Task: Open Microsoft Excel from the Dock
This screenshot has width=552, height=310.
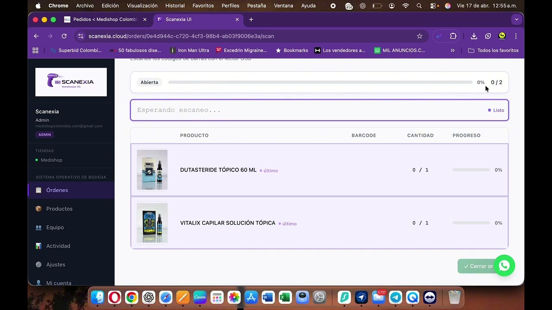Action: pyautogui.click(x=285, y=297)
